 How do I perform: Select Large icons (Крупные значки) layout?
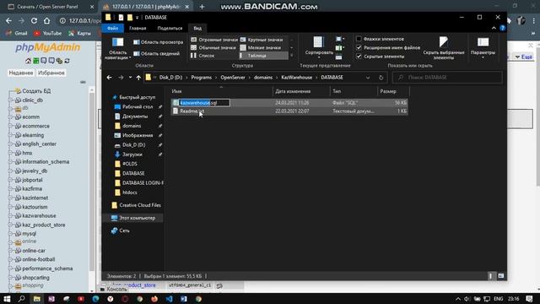click(x=262, y=40)
